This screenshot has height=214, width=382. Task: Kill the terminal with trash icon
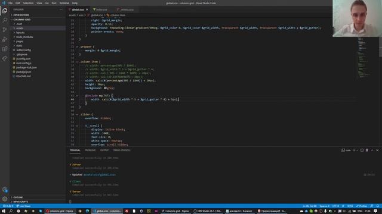pyautogui.click(x=367, y=150)
